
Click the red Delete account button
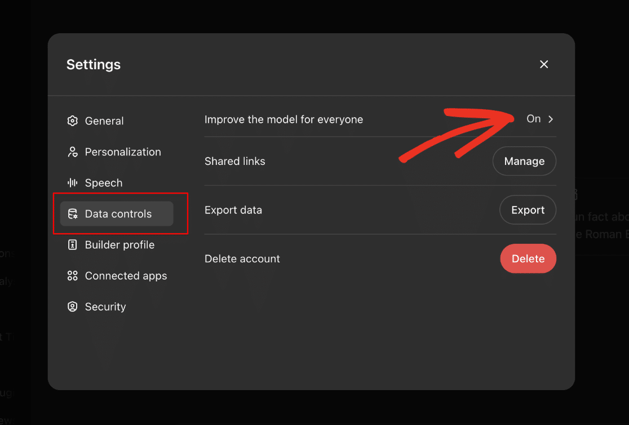point(528,258)
